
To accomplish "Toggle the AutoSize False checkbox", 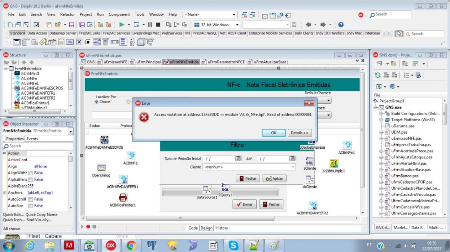I will click(x=31, y=206).
